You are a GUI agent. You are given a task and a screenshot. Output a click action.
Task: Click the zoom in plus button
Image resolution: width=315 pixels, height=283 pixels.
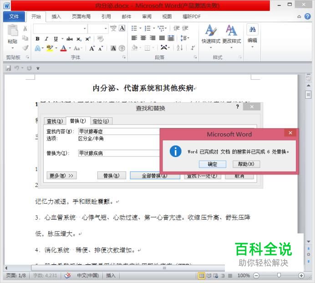click(301, 276)
